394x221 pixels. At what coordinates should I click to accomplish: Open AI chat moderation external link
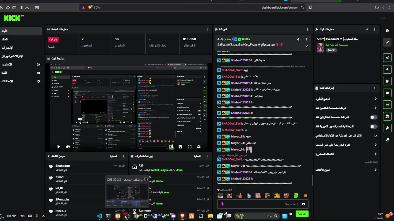pyautogui.click(x=376, y=136)
